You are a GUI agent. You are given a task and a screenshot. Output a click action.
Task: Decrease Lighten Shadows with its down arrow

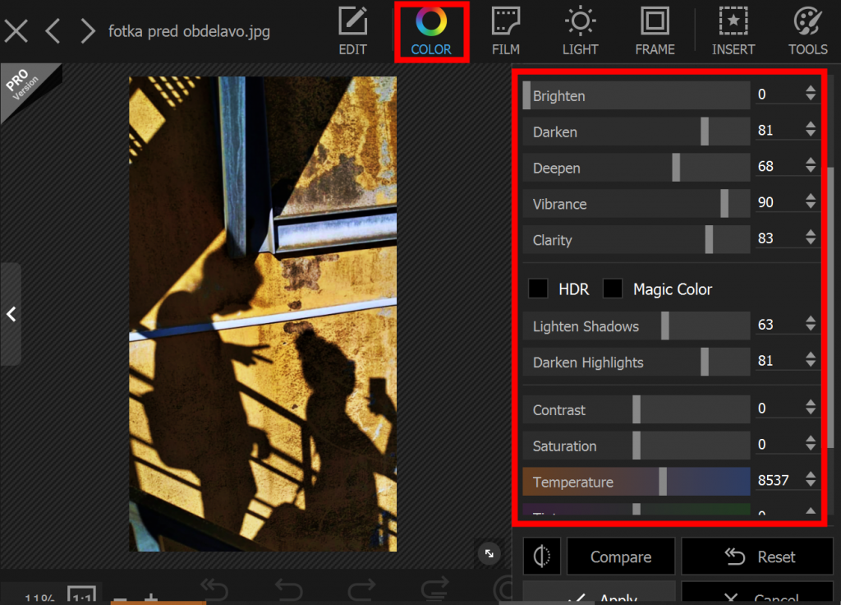(x=811, y=328)
